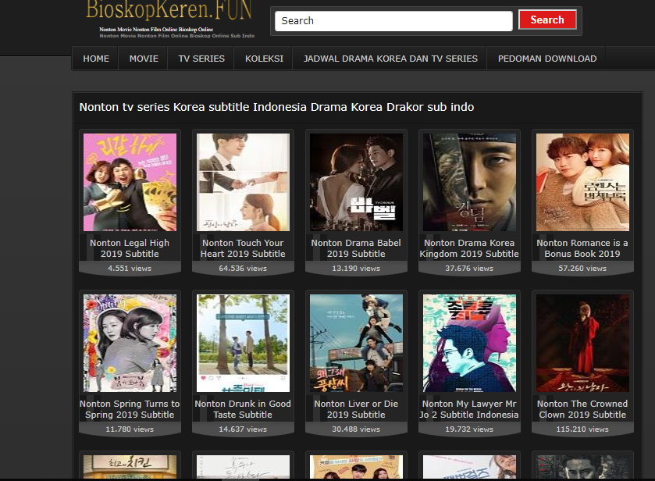Click 'Nonton Touch Your Heart 2019 Subtitle' link
This screenshot has width=655, height=481.
point(243,248)
